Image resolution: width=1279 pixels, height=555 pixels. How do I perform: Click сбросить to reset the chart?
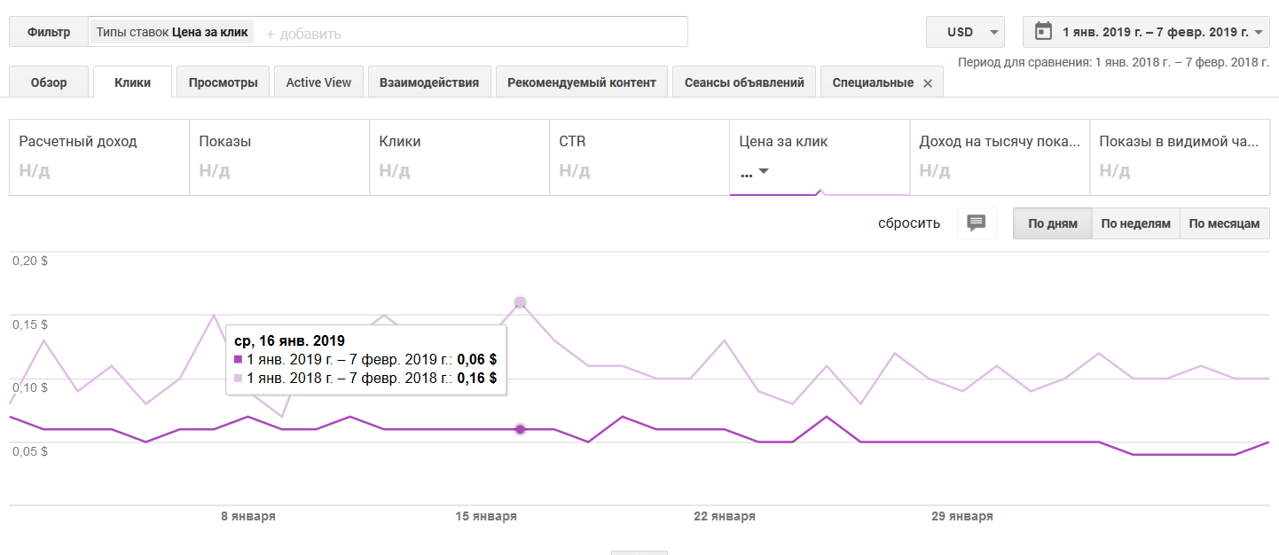pyautogui.click(x=908, y=223)
